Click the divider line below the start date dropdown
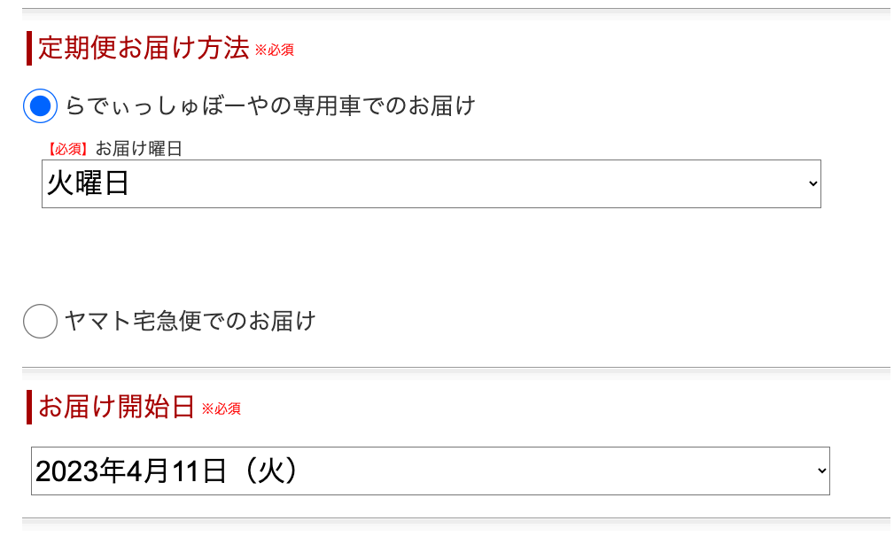The height and width of the screenshot is (537, 894). (x=455, y=518)
